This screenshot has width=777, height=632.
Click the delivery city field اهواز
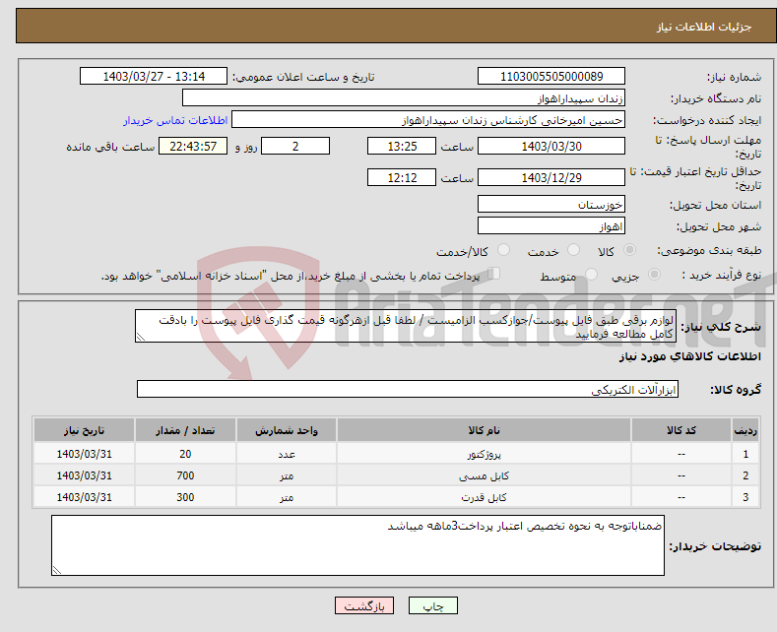(551, 225)
